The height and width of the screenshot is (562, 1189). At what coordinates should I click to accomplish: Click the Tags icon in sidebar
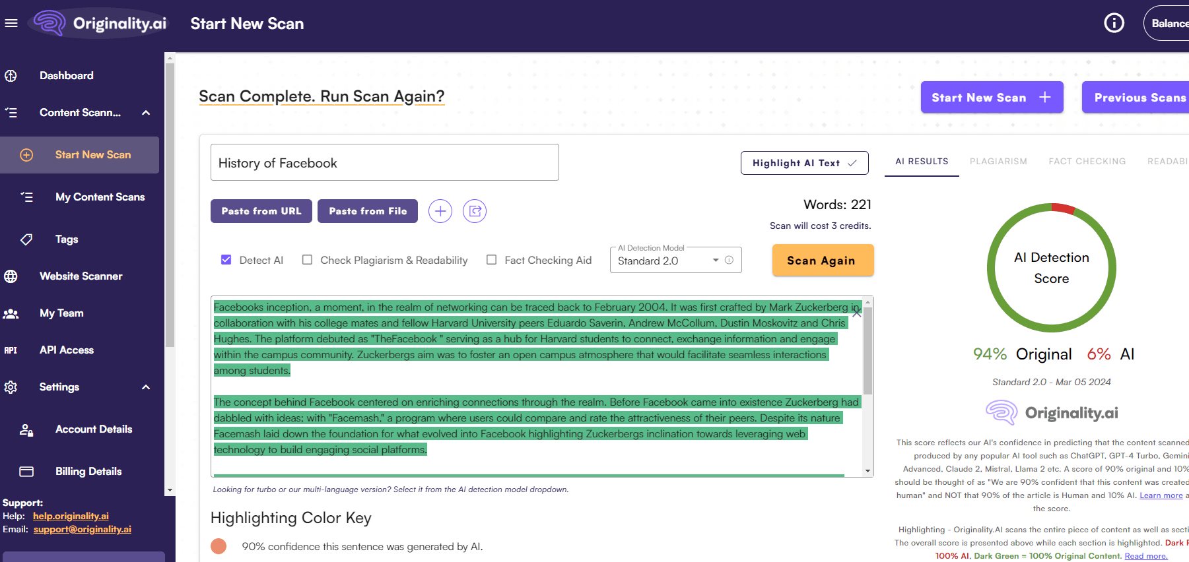pos(26,239)
